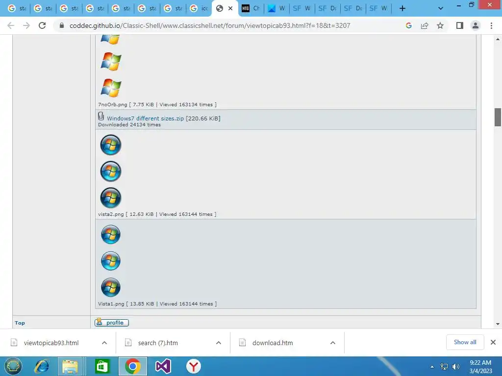
Task: Expand options for download.htm download
Action: [x=333, y=343]
